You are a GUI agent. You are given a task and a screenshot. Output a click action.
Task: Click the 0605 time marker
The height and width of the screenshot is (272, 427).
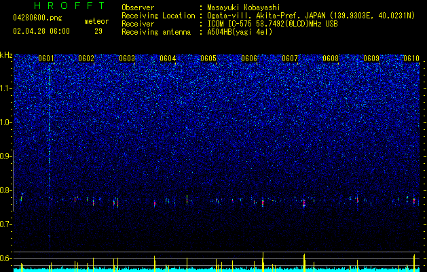[208, 58]
